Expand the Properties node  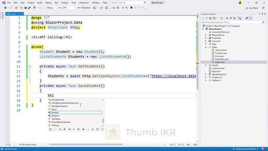click(x=206, y=38)
